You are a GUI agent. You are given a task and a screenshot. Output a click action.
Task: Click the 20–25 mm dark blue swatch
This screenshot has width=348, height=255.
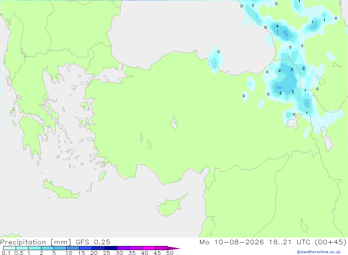98,248
